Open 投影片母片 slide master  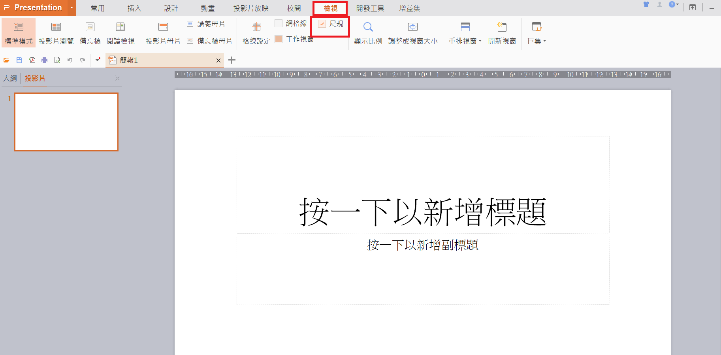click(x=163, y=33)
